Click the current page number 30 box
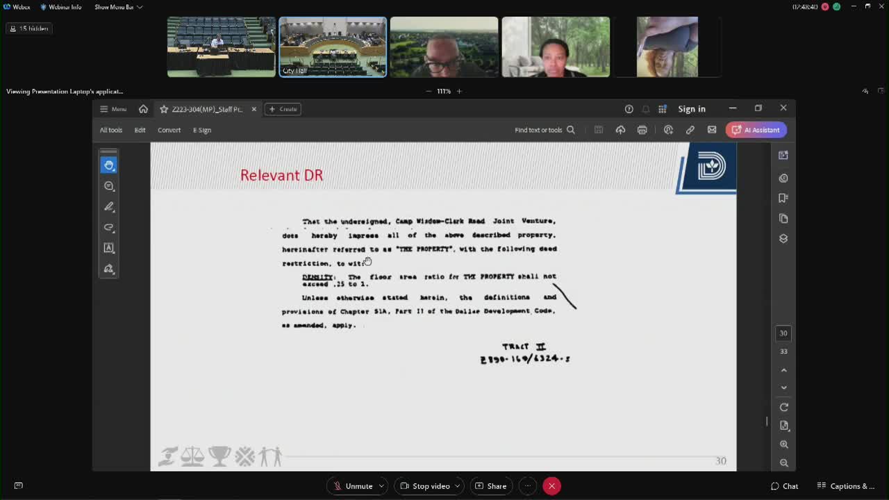This screenshot has width=889, height=500. click(783, 333)
